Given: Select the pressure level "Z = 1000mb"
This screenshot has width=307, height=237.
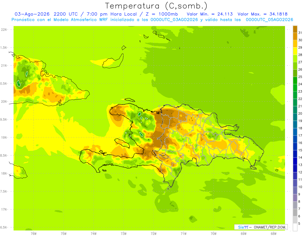Looking at the screenshot, I should (162, 14).
